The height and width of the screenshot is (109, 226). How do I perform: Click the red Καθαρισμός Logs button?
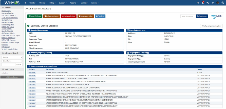click(x=69, y=16)
